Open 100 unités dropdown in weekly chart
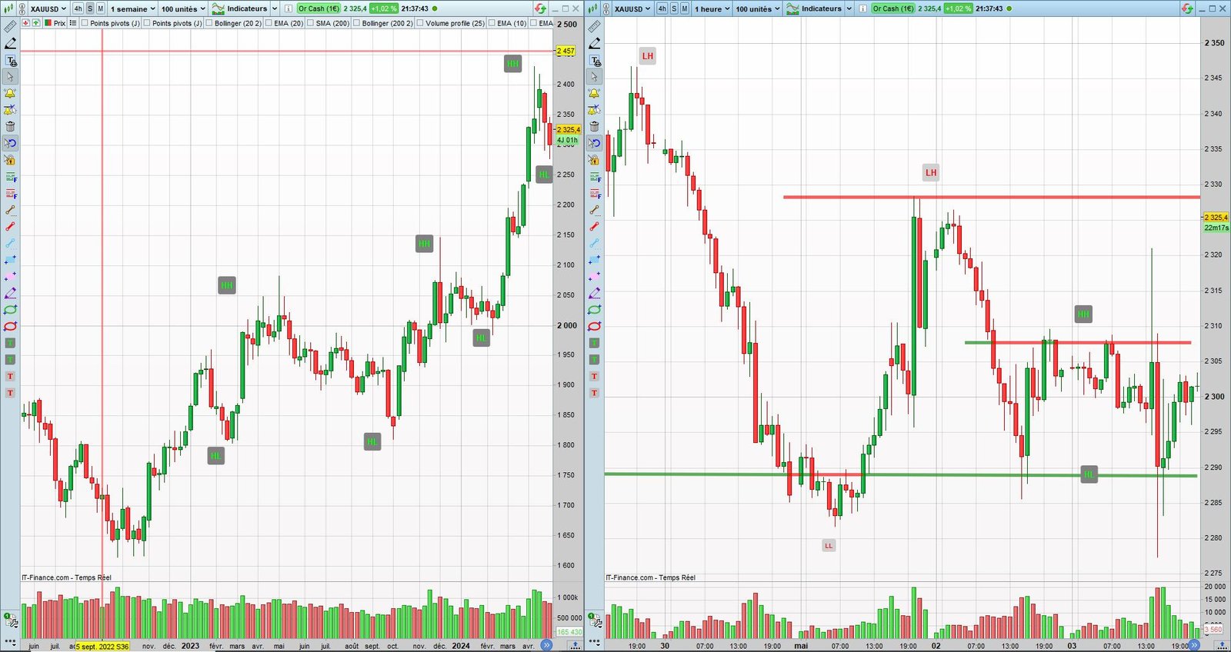Viewport: 1231px width, 652px height. click(x=183, y=8)
